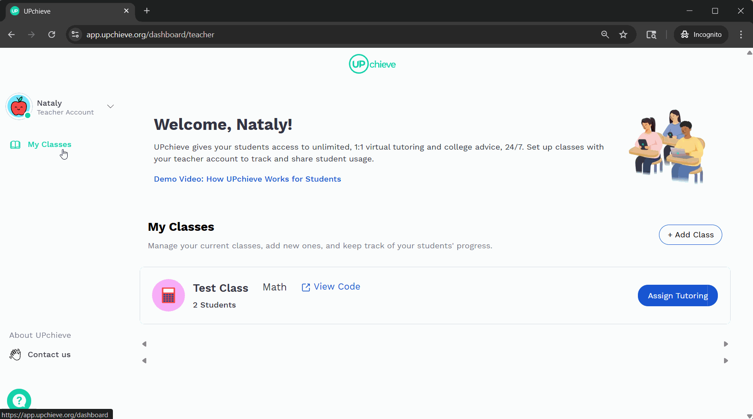Expand the Nataly account dropdown chevron

[111, 106]
